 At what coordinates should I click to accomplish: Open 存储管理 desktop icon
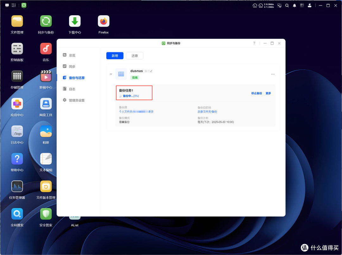[17, 76]
